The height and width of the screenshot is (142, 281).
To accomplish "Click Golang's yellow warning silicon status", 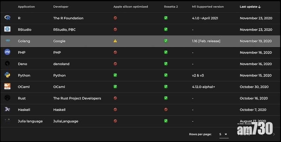I will (115, 41).
